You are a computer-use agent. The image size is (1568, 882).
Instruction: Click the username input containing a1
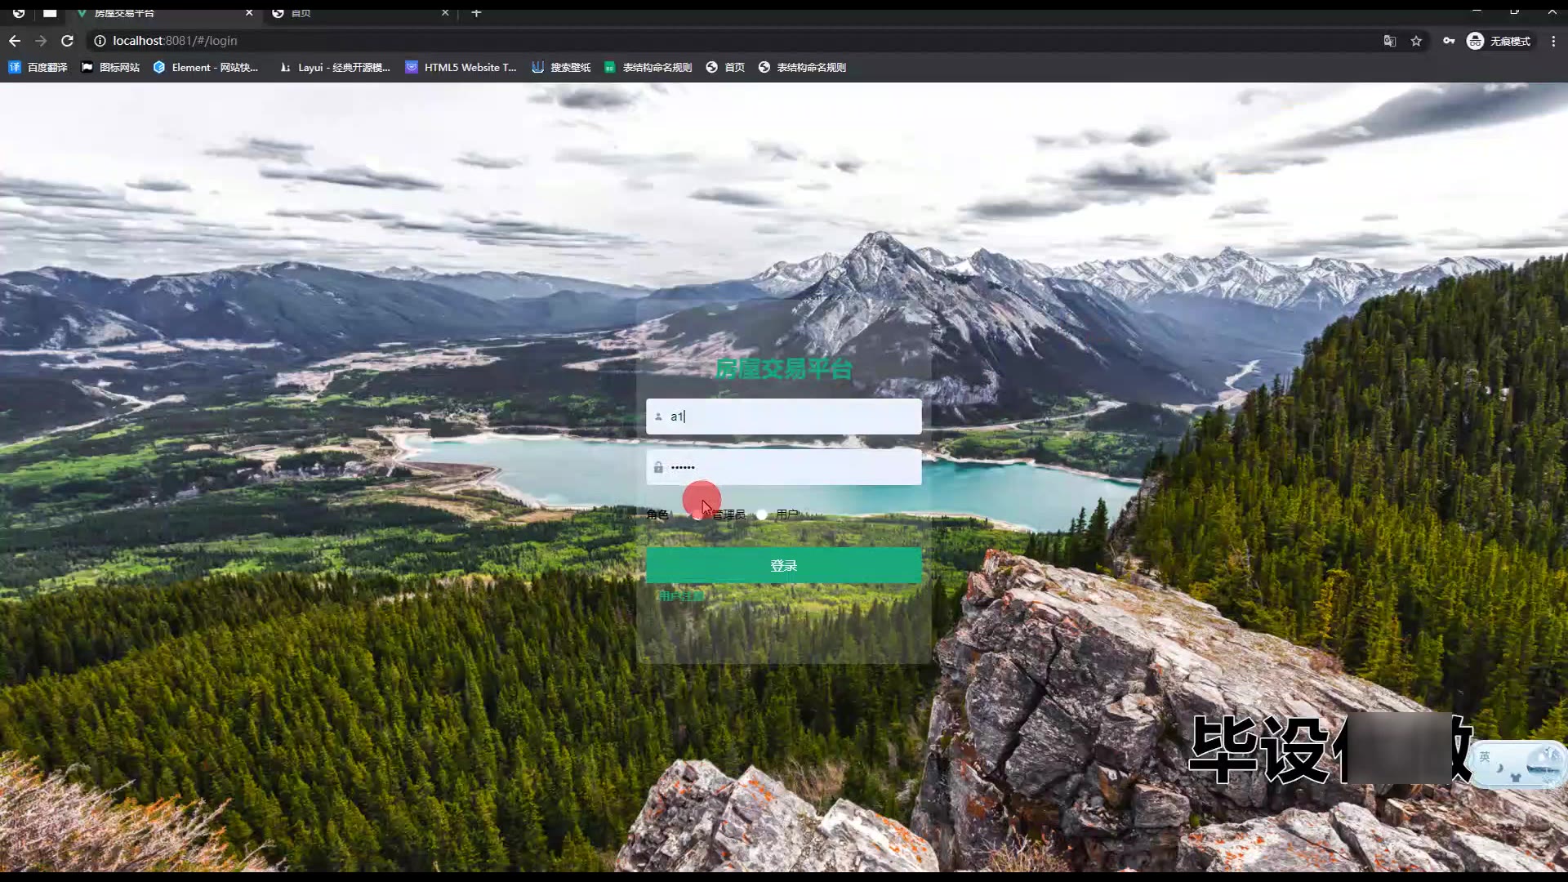pos(784,416)
